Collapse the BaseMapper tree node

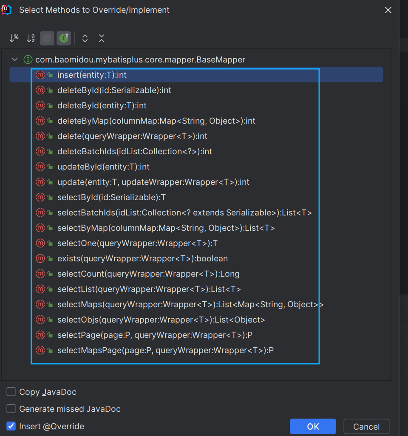15,59
